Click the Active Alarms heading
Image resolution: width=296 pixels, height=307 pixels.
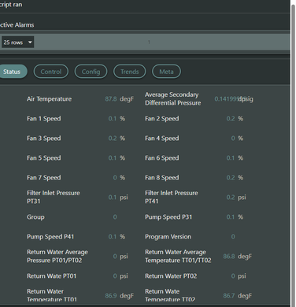[x=17, y=25]
